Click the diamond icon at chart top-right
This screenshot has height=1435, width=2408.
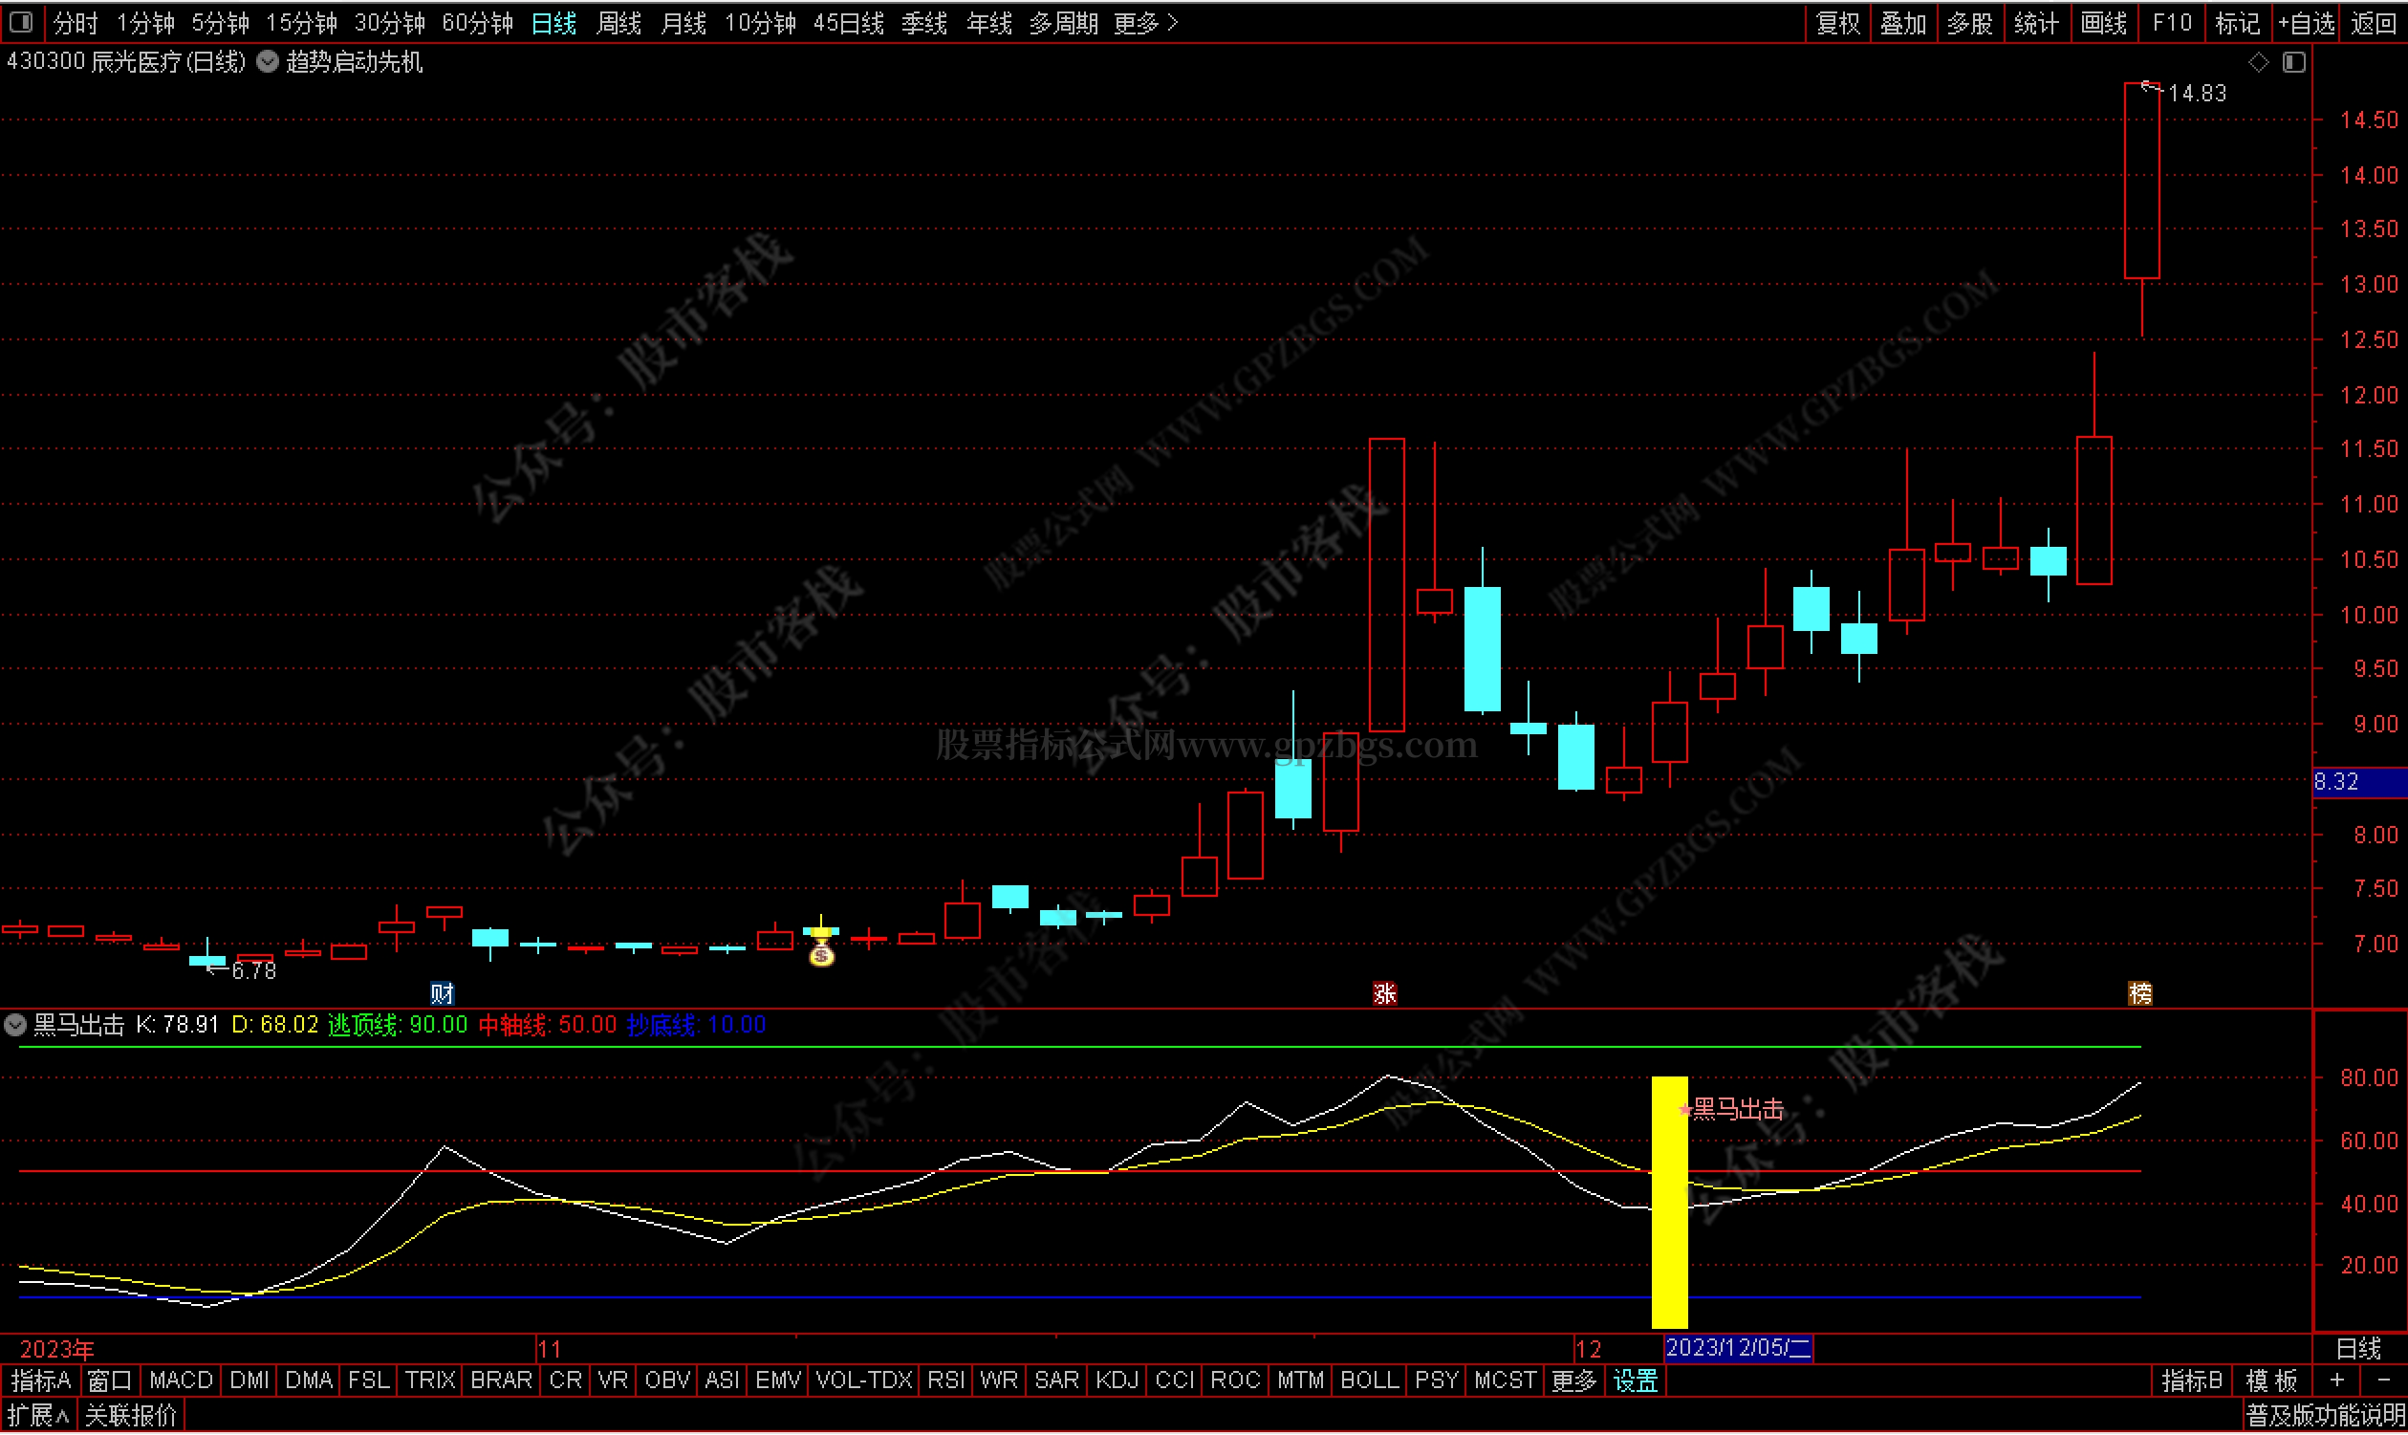click(2258, 62)
